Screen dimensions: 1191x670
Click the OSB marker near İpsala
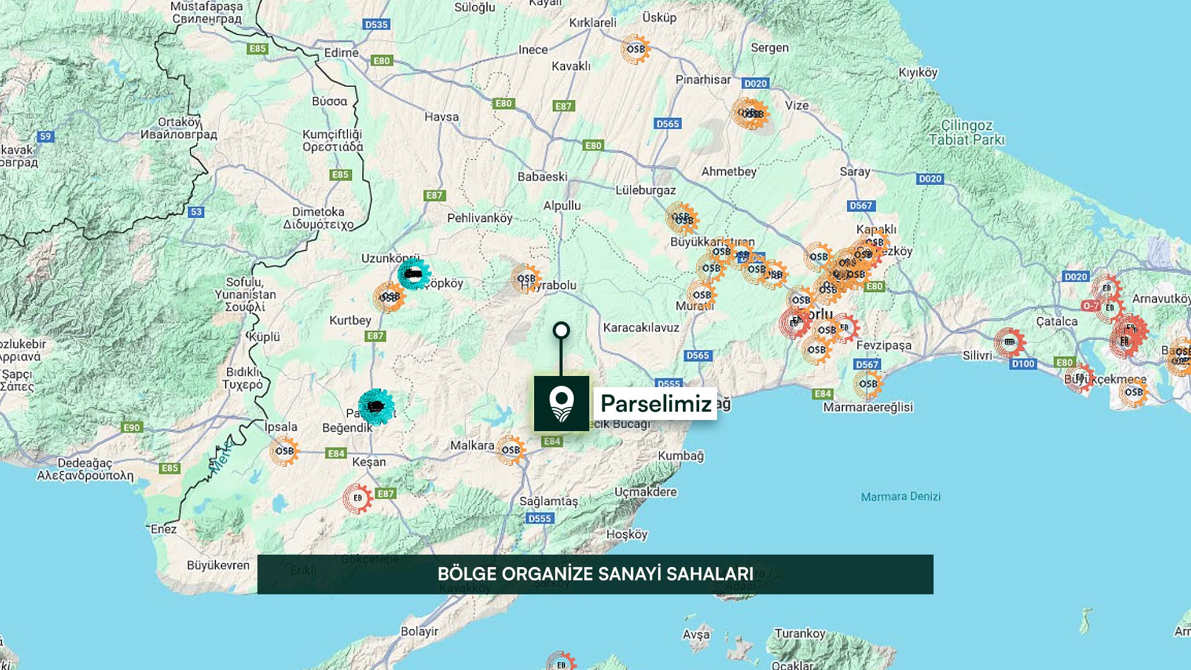tap(284, 451)
